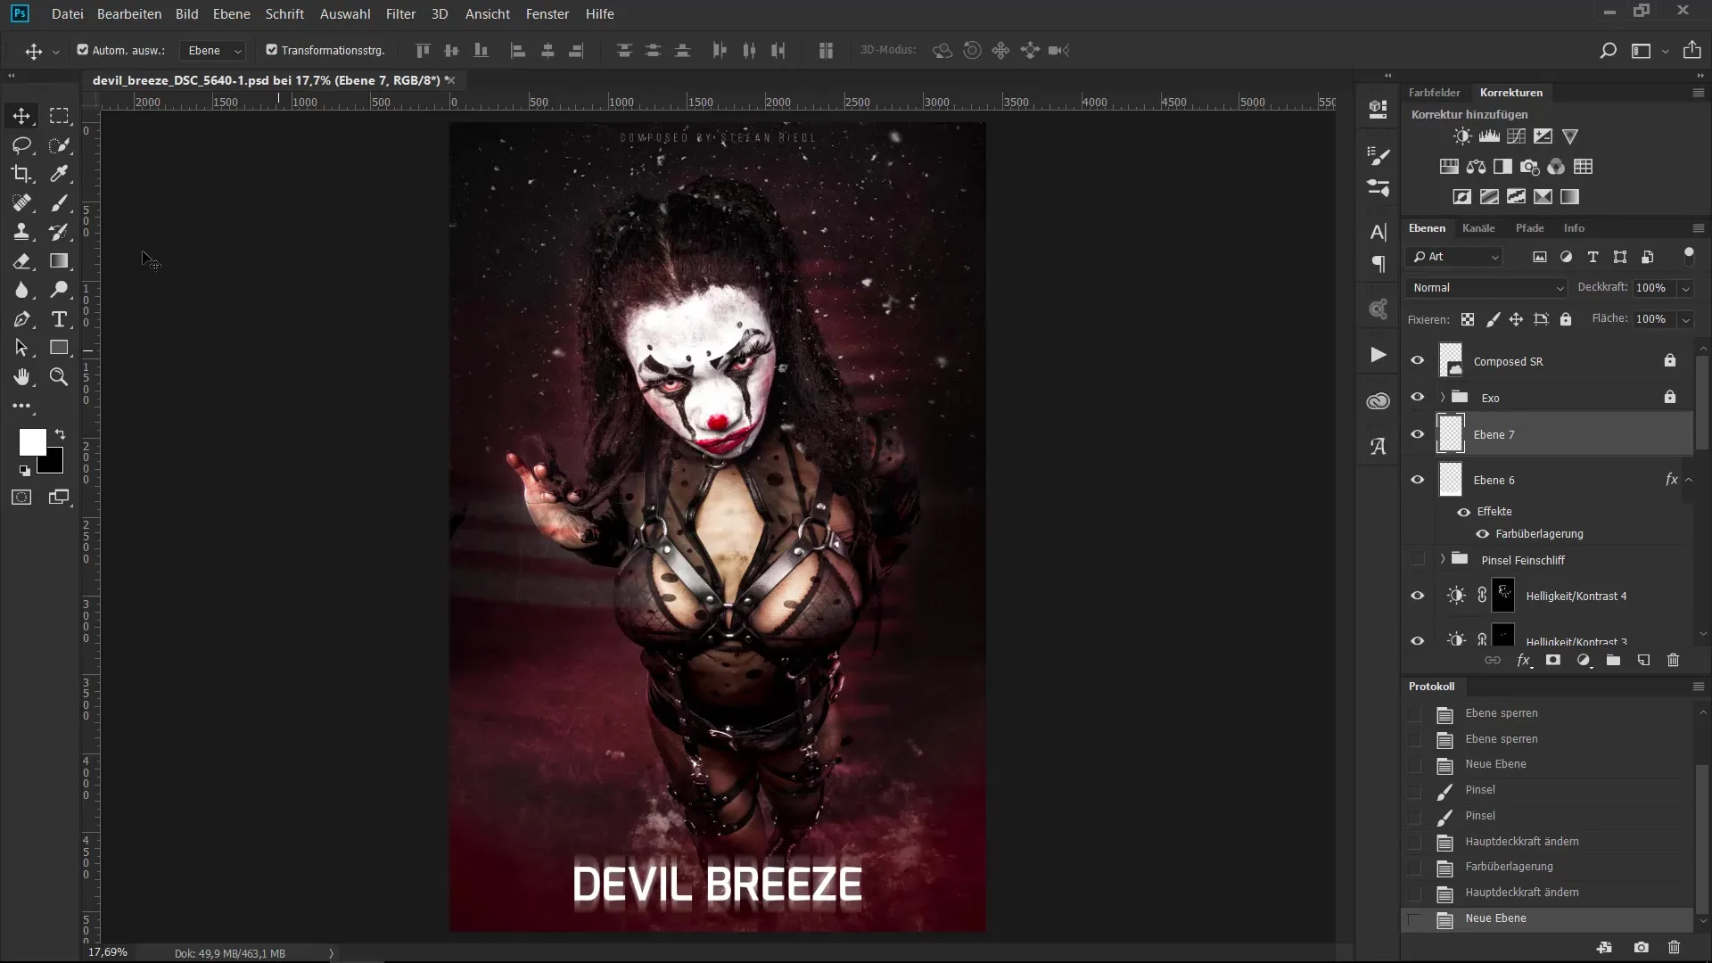
Task: Select the Healing Brush tool
Action: click(x=21, y=203)
